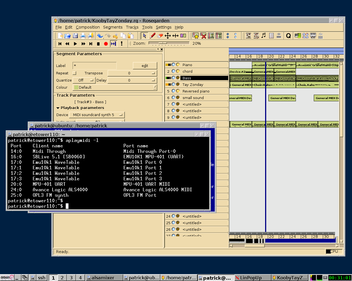Image resolution: width=352 pixels, height=281 pixels.
Task: Select the four-arrow move tool
Action: pyautogui.click(x=168, y=36)
